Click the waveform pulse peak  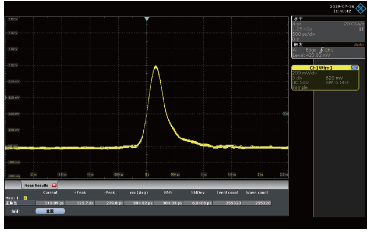[156, 66]
